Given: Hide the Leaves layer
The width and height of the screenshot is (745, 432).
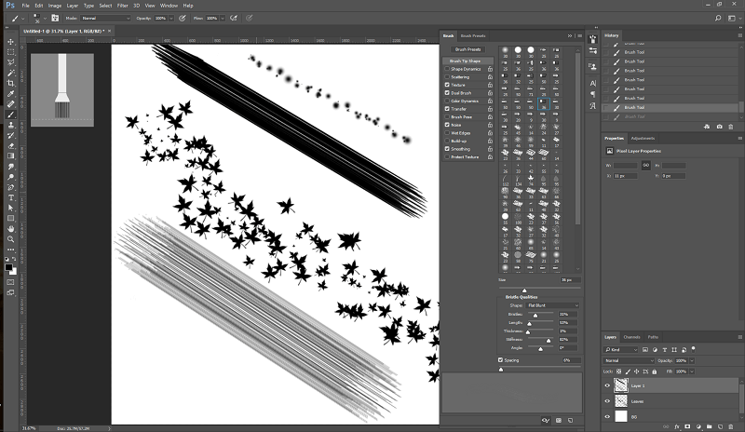Looking at the screenshot, I should coord(607,401).
